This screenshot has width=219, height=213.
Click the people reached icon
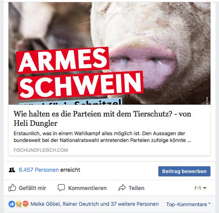(x=12, y=170)
